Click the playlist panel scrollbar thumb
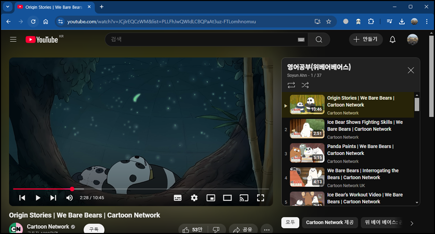 click(x=417, y=105)
